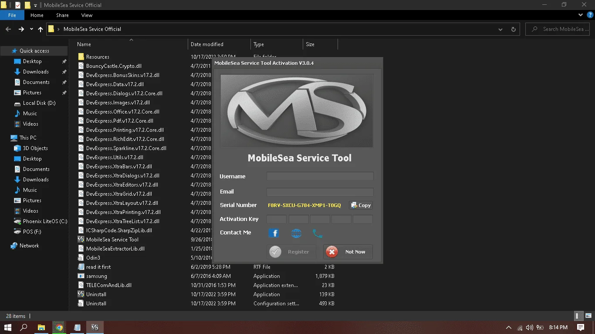
Task: Go back in Explorer navigation
Action: (8, 29)
